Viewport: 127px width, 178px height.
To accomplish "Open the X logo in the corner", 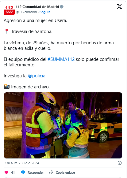I will [119, 7].
